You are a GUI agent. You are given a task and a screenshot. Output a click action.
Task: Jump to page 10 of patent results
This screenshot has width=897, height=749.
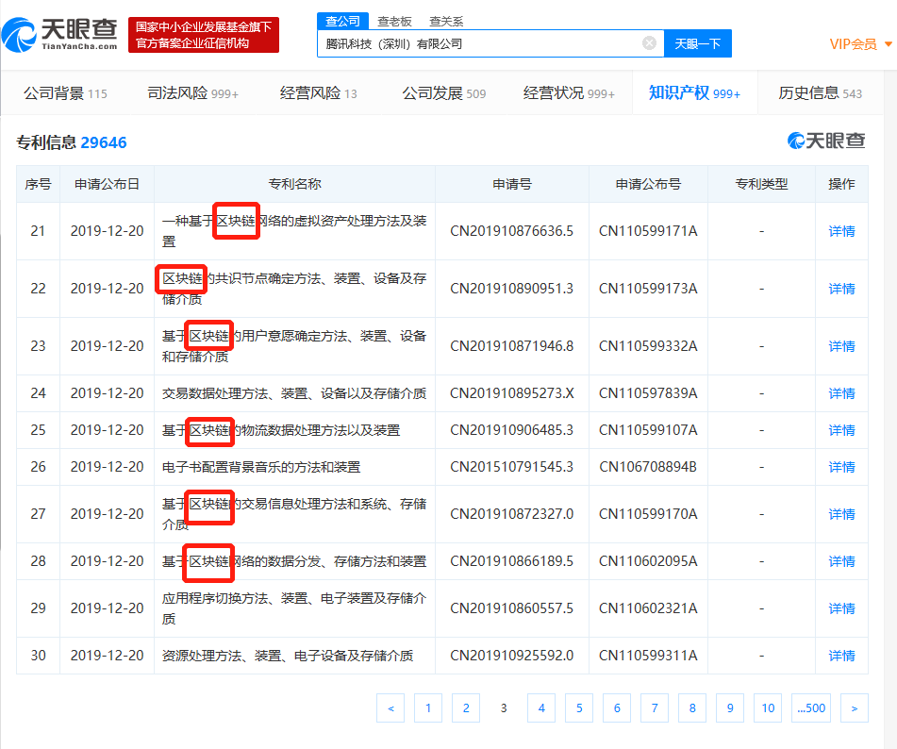[768, 708]
